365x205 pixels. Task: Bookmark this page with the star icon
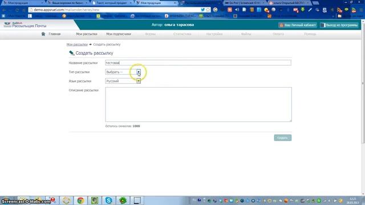[208, 10]
